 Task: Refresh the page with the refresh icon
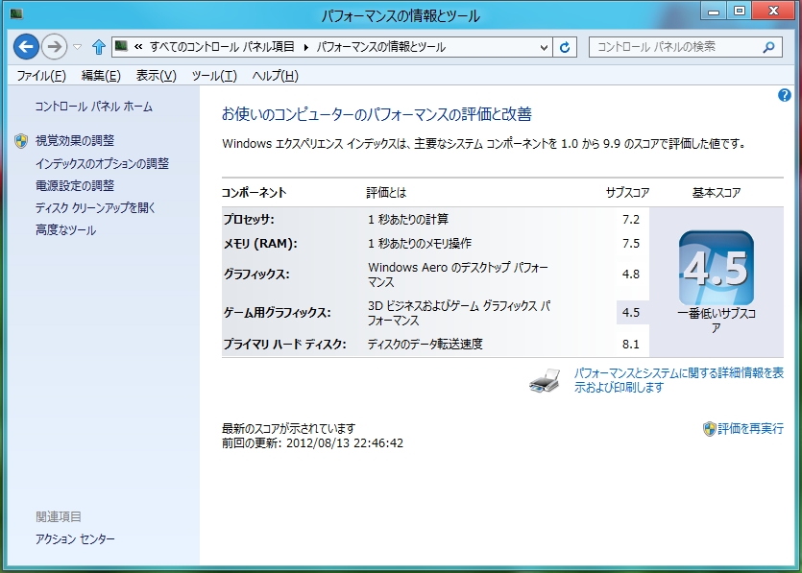pyautogui.click(x=565, y=48)
